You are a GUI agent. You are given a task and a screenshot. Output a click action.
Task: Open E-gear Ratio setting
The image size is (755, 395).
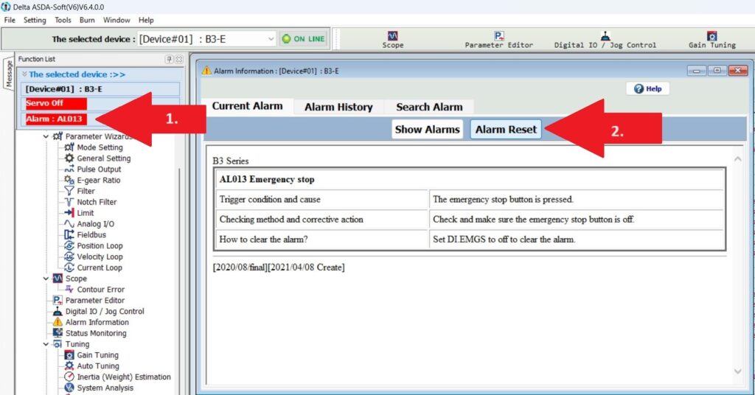[x=98, y=180]
